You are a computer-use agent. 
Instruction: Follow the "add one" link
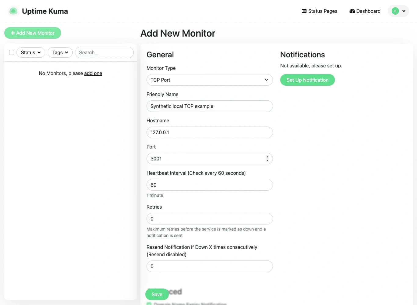(x=93, y=73)
